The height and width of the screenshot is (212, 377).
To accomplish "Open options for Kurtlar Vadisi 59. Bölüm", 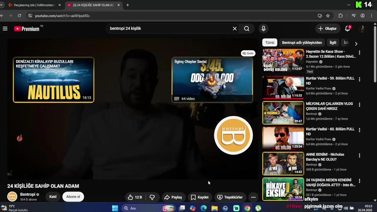I will [359, 79].
